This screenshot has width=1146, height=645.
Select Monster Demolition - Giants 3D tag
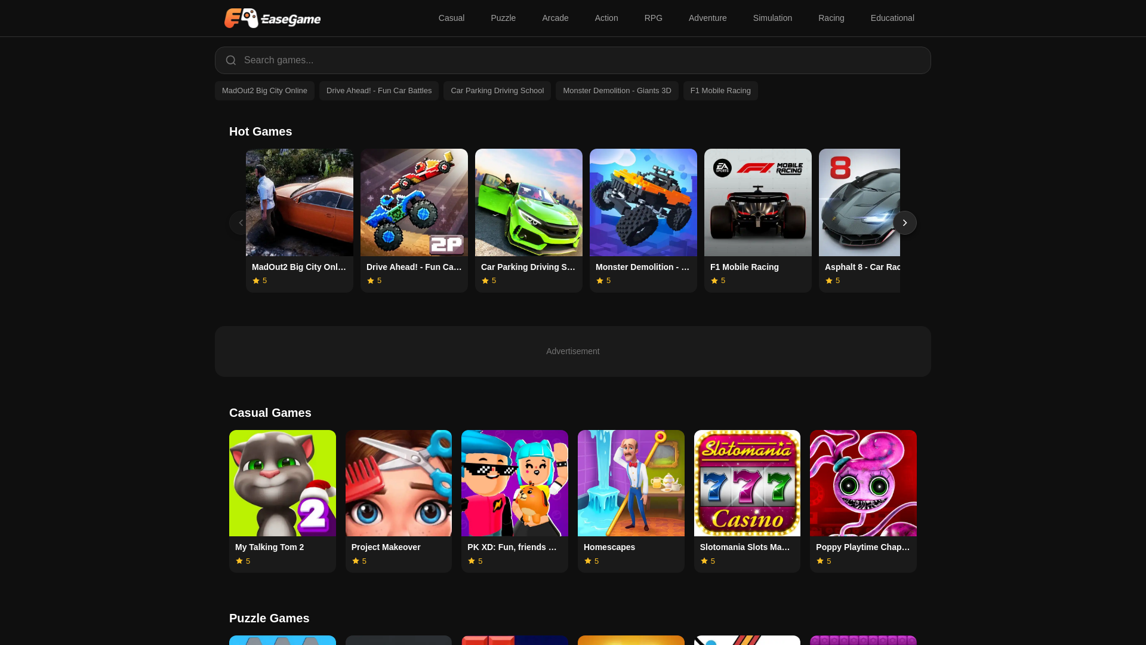[617, 91]
